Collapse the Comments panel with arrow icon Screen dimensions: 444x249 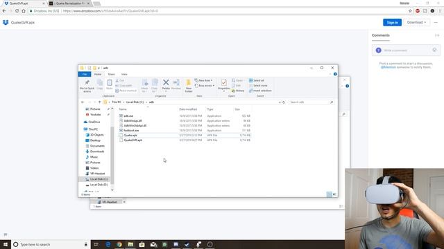(x=437, y=35)
